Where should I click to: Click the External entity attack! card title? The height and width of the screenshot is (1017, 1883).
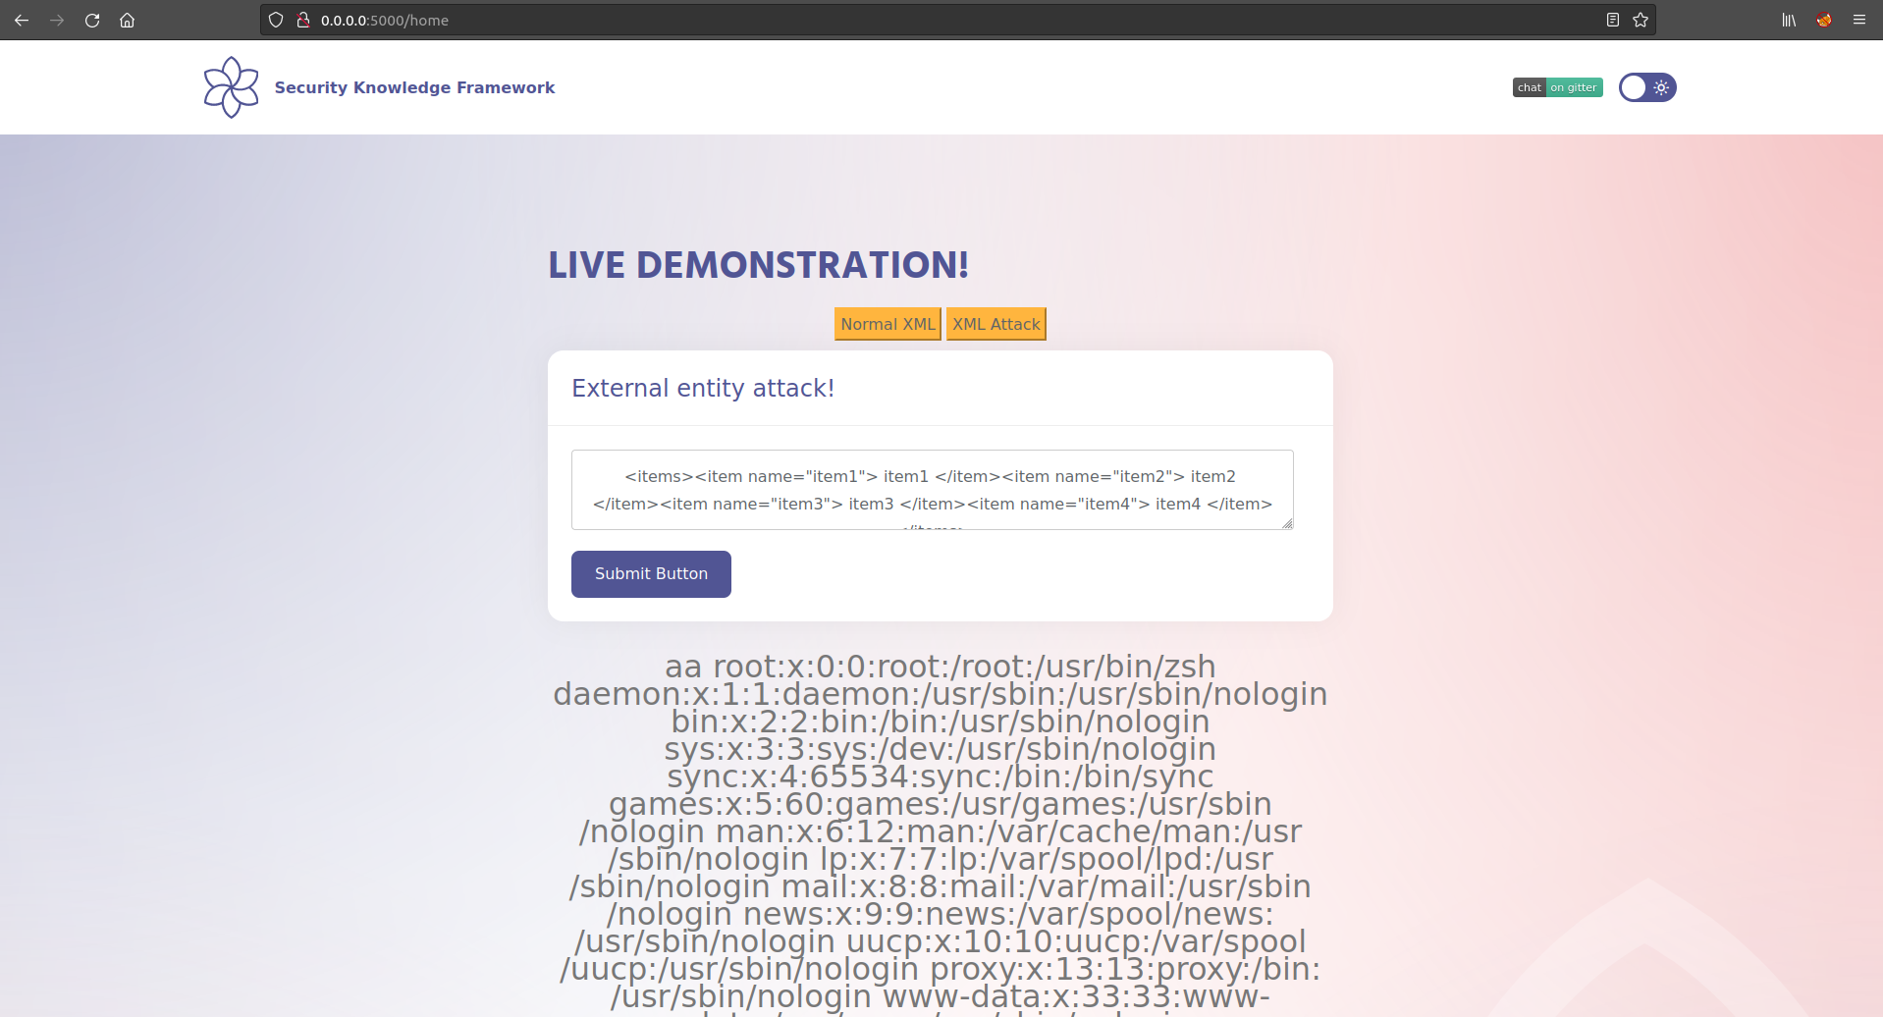[x=703, y=388]
